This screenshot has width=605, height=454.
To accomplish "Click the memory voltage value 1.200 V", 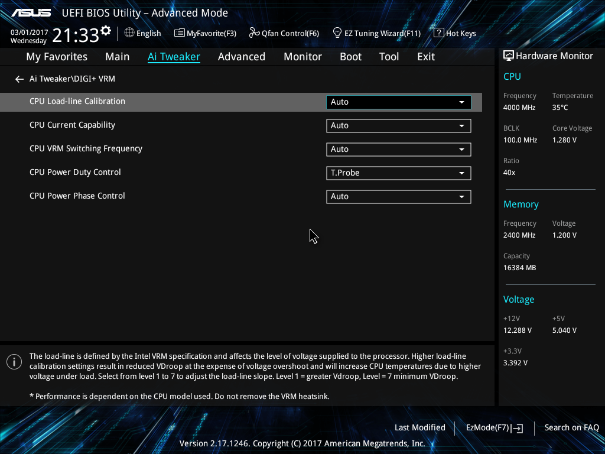I will pos(564,235).
